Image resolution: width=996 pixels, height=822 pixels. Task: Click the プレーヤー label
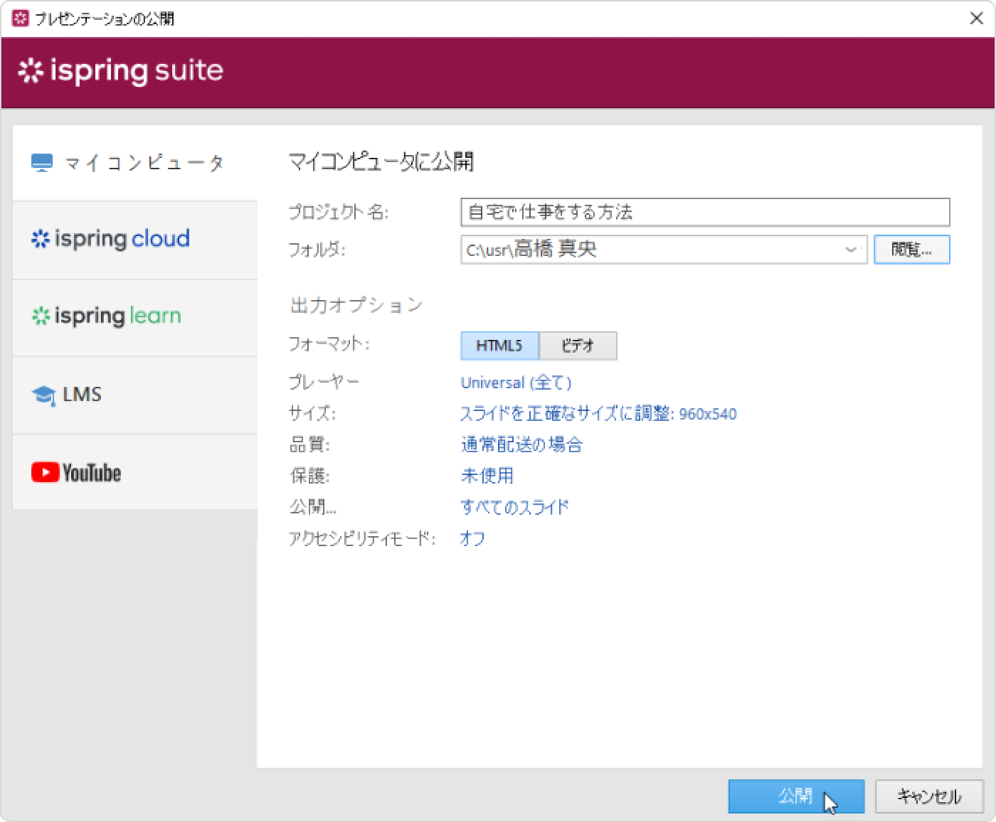(324, 383)
